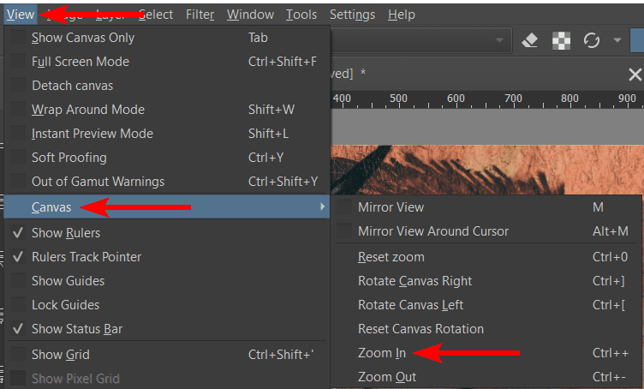This screenshot has width=644, height=389.
Task: Click the reload original preset icon
Action: (x=591, y=40)
